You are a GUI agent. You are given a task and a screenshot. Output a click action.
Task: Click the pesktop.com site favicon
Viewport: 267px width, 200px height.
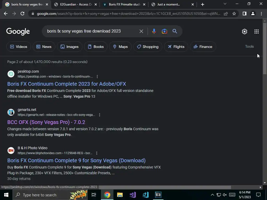(x=11, y=74)
